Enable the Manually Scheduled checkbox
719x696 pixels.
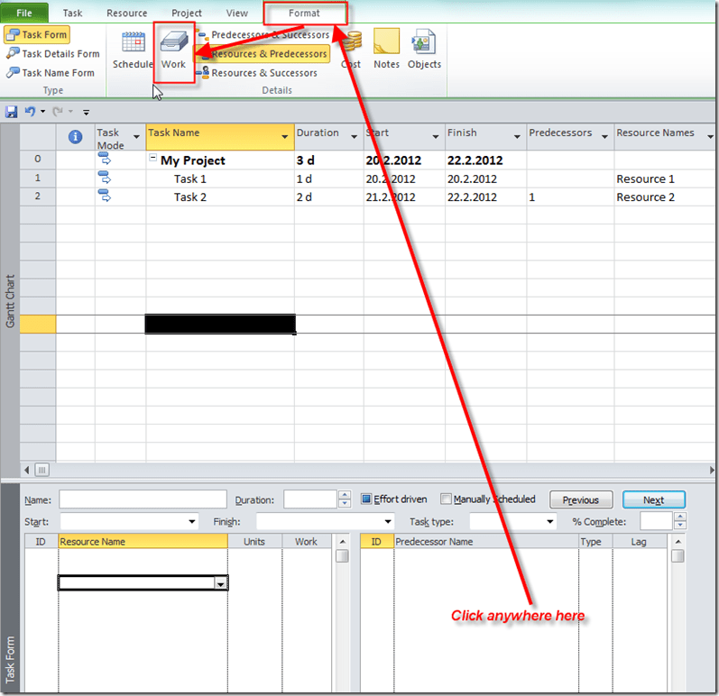(x=447, y=499)
